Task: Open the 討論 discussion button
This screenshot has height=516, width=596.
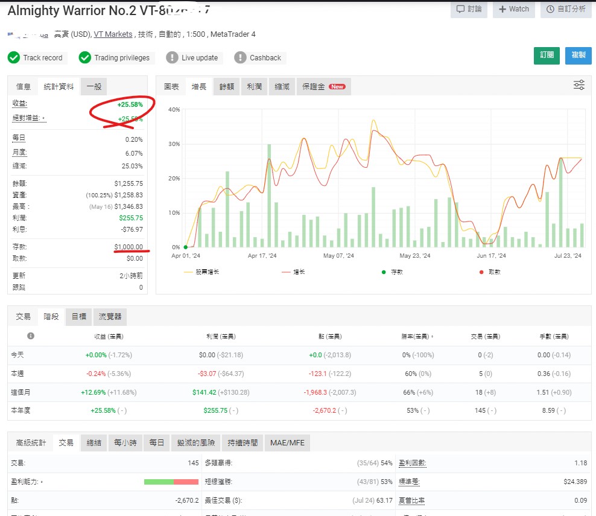Action: (469, 9)
